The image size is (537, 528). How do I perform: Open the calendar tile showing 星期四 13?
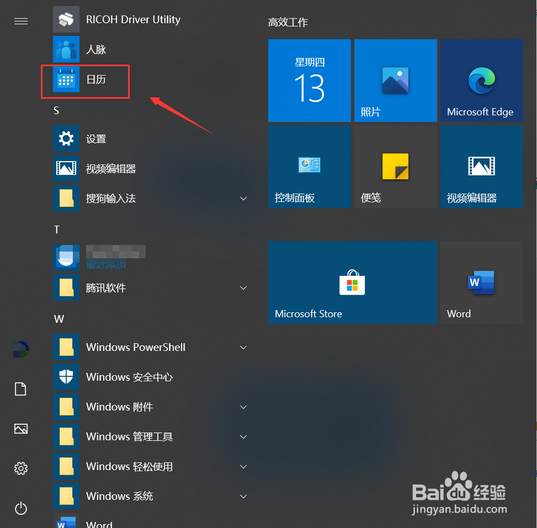coord(310,81)
